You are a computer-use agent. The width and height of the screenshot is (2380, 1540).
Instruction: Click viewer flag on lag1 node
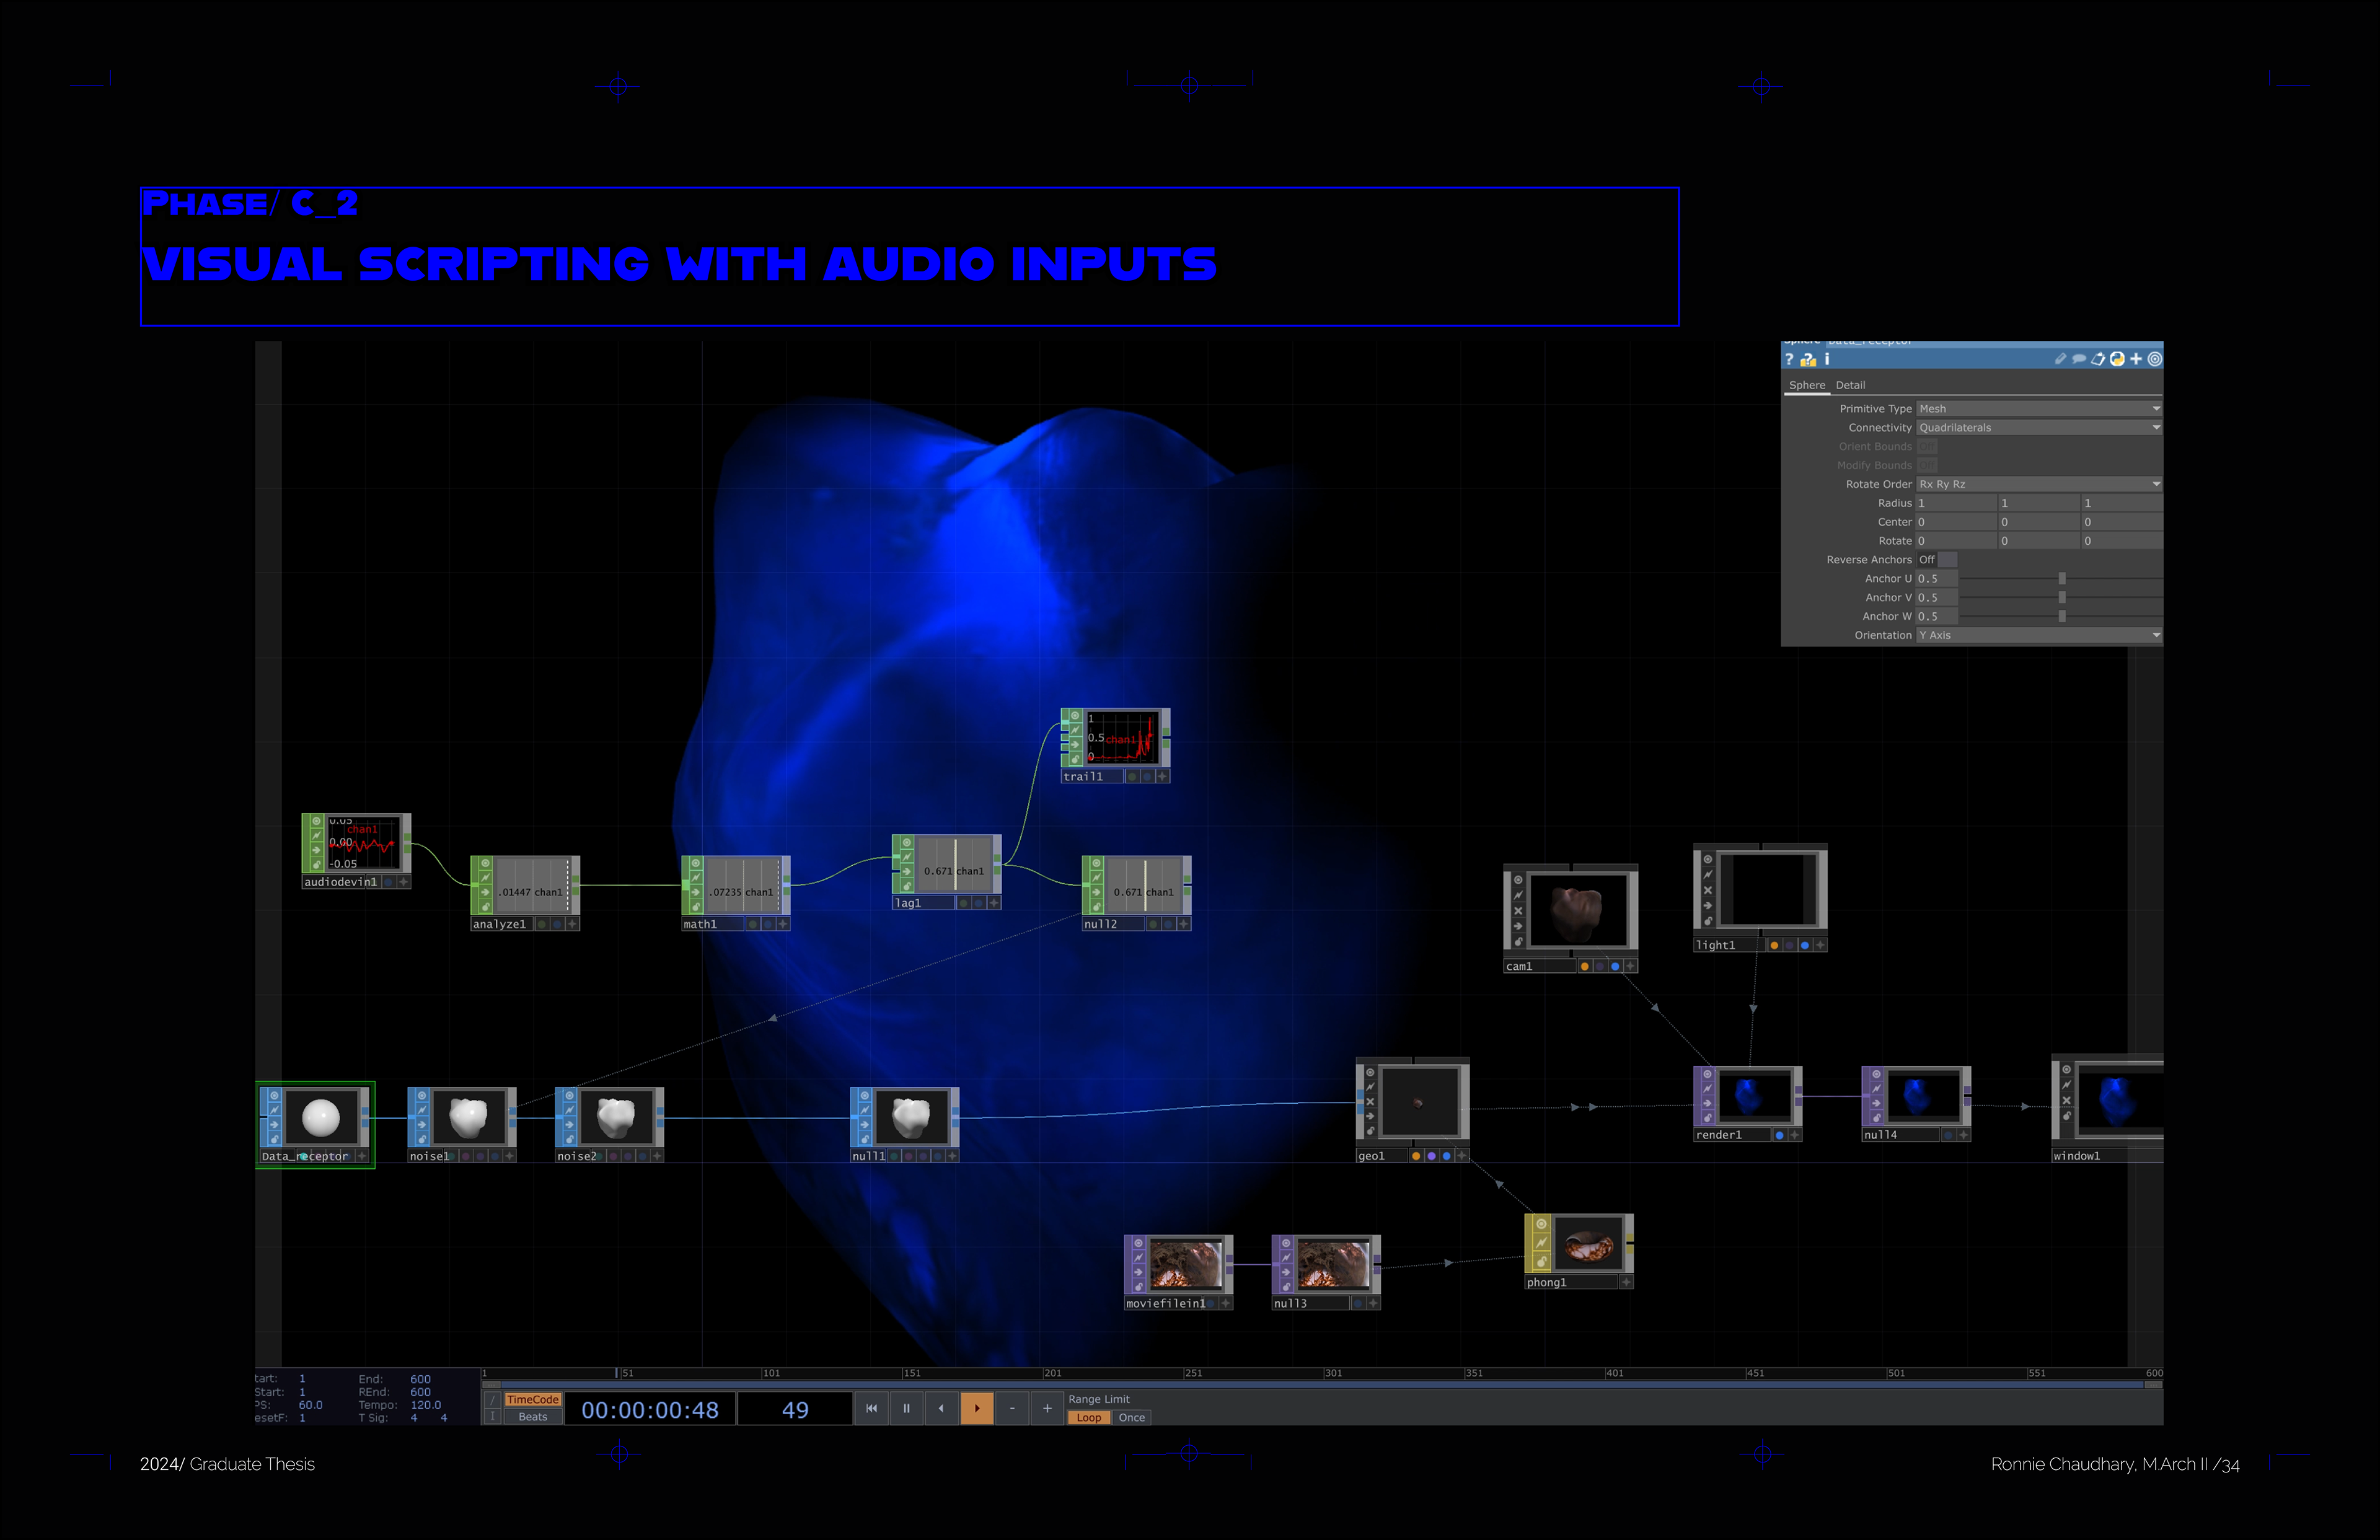[907, 843]
